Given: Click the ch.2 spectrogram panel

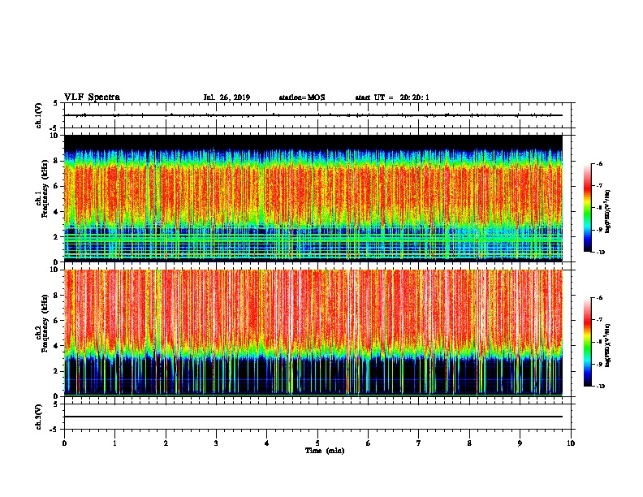Looking at the screenshot, I should click(x=313, y=333).
